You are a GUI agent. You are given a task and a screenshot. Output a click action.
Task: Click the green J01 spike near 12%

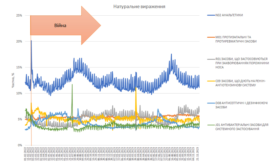coord(72,85)
